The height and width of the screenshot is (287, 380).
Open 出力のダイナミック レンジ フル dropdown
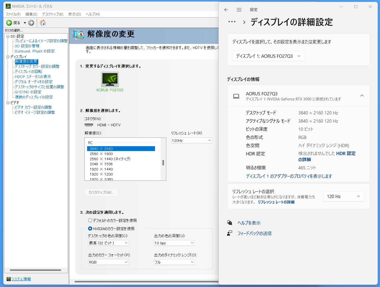pyautogui.click(x=174, y=262)
